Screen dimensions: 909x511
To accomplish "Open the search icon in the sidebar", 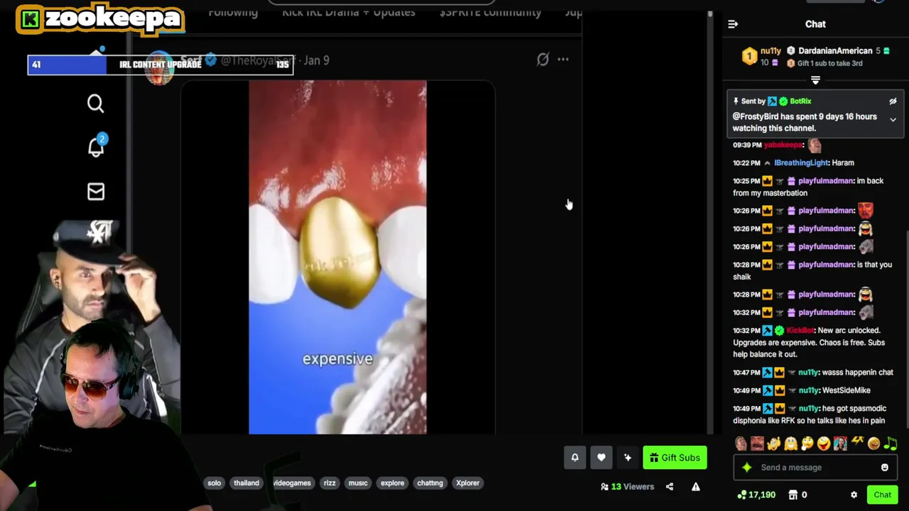I will (x=95, y=104).
